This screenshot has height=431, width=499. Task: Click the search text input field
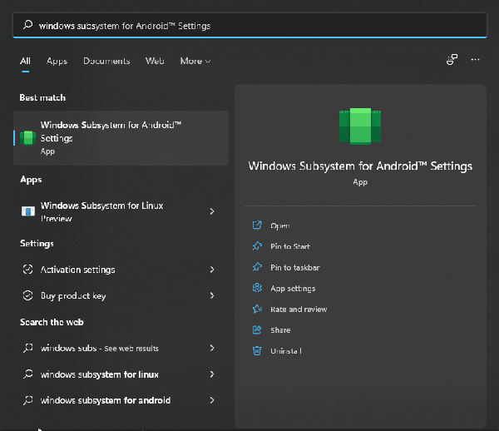pyautogui.click(x=249, y=25)
